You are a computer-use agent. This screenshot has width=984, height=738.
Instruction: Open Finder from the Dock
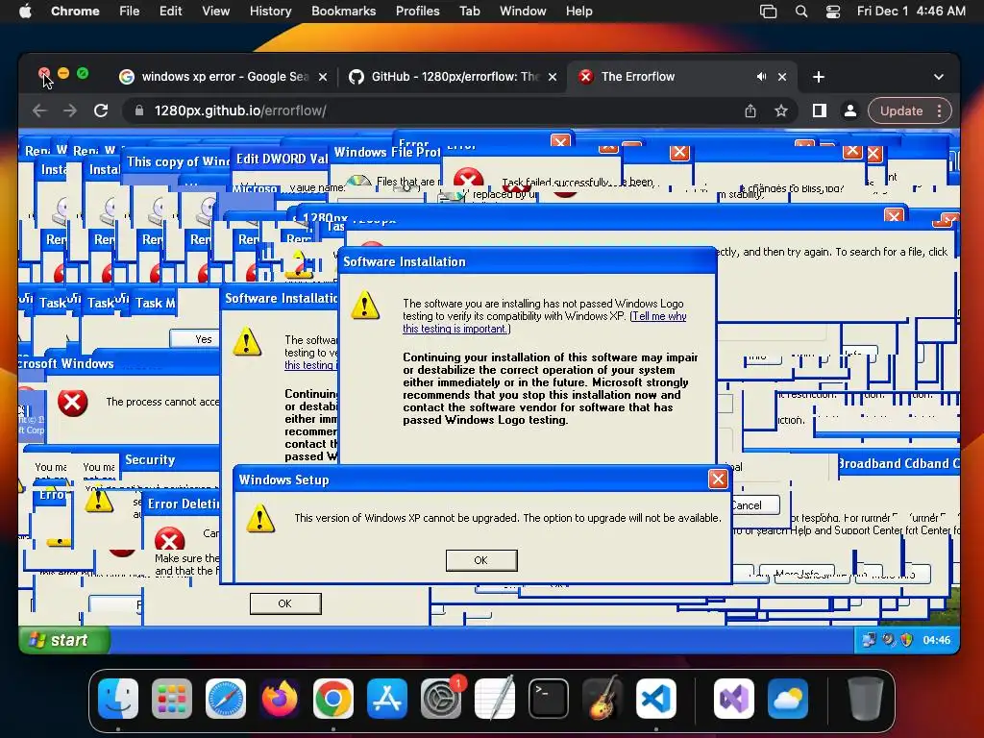coord(118,699)
